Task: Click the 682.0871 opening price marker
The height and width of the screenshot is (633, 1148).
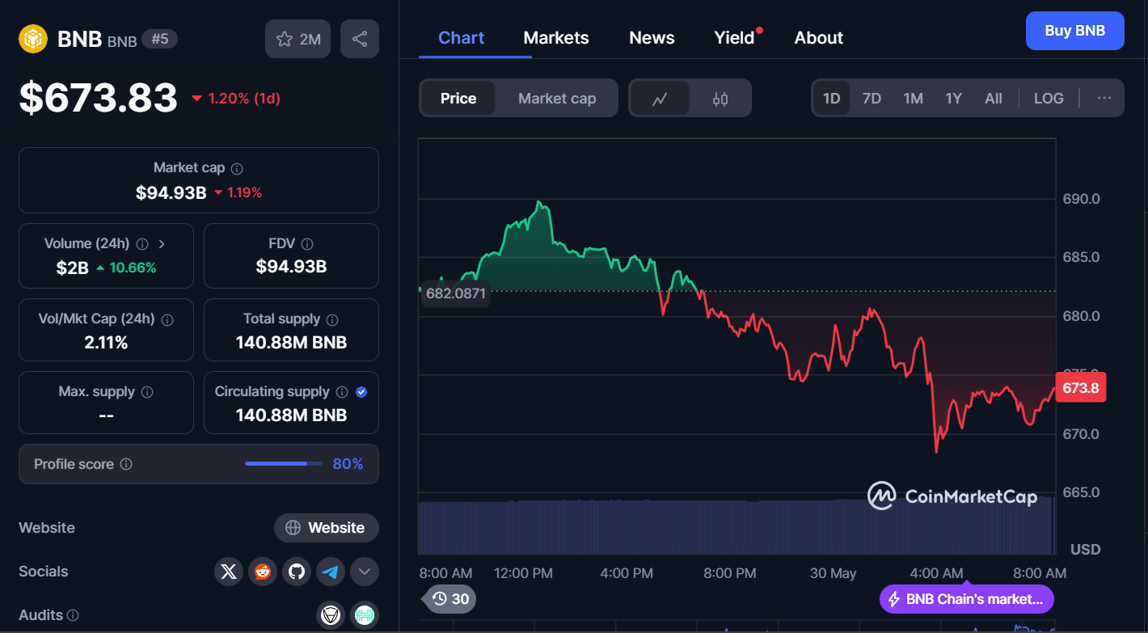Action: pos(455,293)
